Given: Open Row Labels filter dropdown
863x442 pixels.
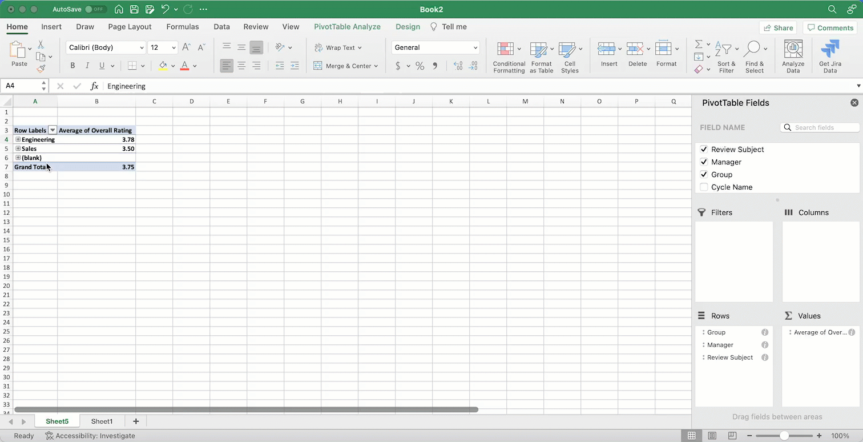Looking at the screenshot, I should [x=53, y=130].
